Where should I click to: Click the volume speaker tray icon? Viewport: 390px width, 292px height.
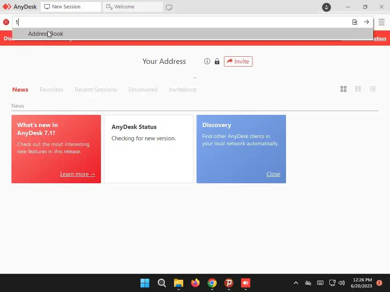point(342,283)
